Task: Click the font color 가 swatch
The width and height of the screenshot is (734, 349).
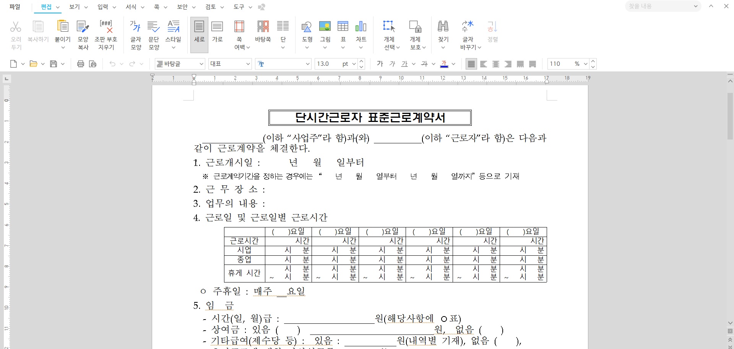Action: [x=444, y=64]
